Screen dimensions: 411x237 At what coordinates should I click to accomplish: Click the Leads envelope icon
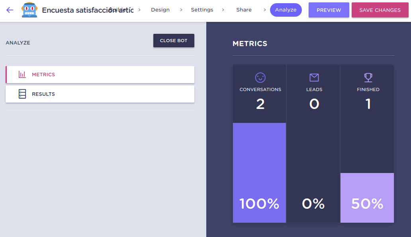[314, 78]
